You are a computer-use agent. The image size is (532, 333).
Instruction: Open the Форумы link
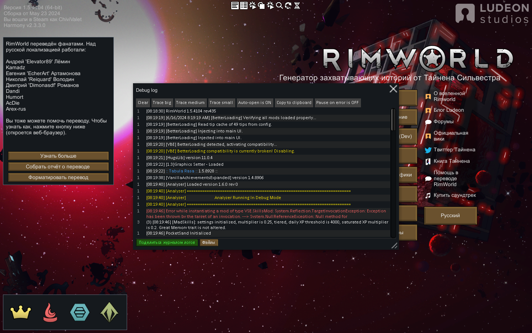pyautogui.click(x=443, y=122)
